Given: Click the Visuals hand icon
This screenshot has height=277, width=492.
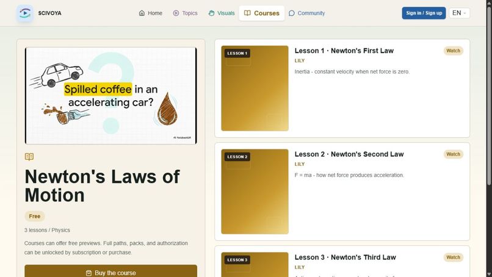Looking at the screenshot, I should point(211,13).
